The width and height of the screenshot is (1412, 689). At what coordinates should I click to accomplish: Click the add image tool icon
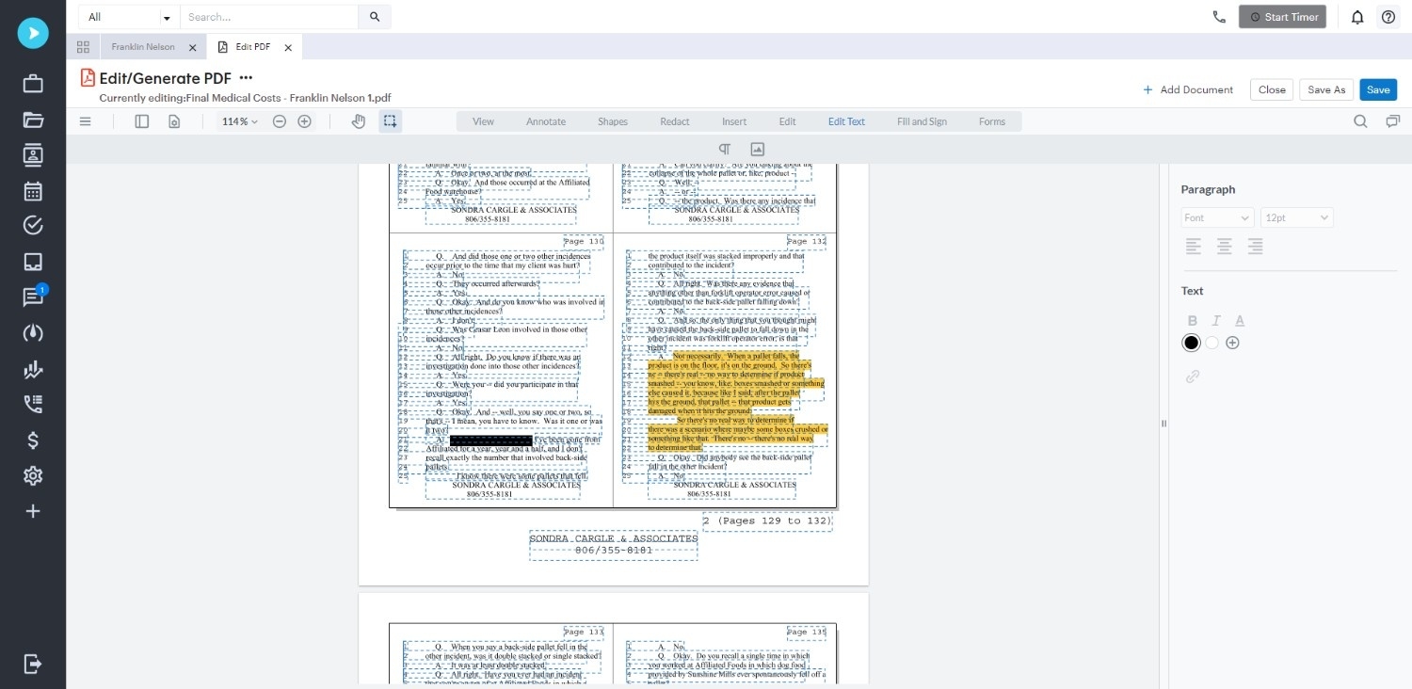(757, 149)
